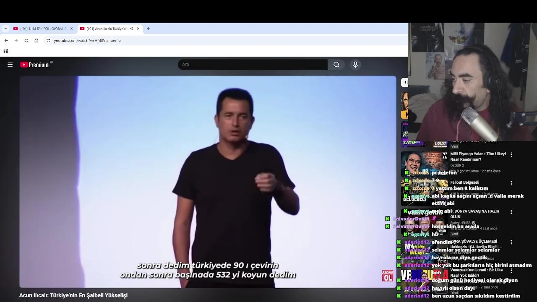Open the YouTube guide hamburger menu
The width and height of the screenshot is (537, 302).
[x=10, y=65]
